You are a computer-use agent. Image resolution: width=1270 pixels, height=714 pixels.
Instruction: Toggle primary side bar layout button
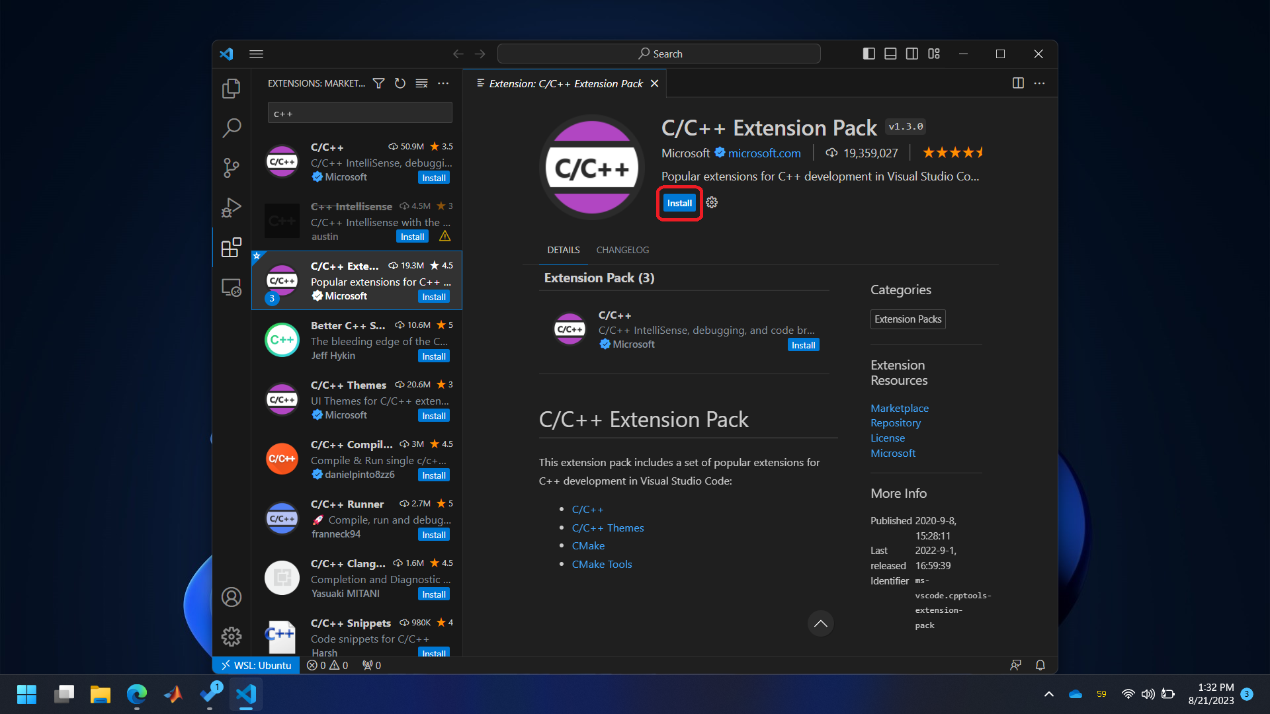[x=869, y=54]
